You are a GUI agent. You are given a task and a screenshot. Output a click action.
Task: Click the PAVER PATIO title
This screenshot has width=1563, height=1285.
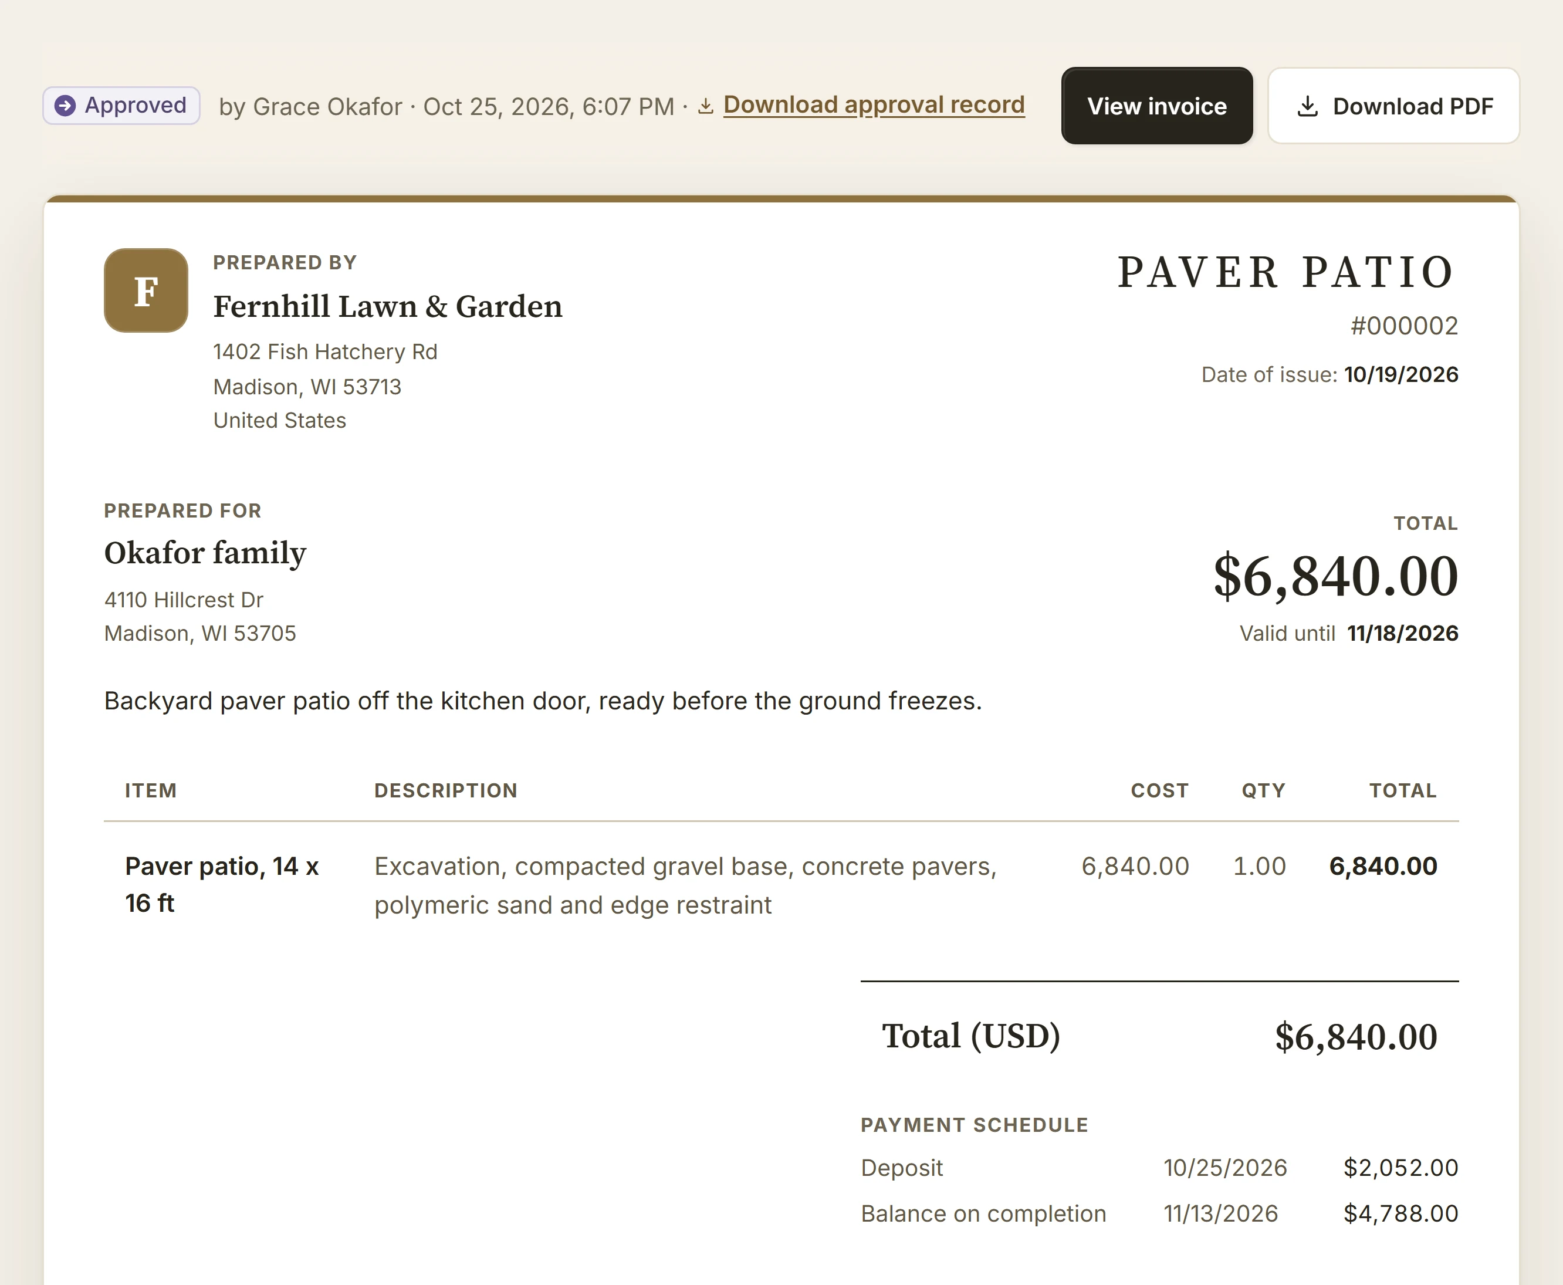(x=1287, y=272)
